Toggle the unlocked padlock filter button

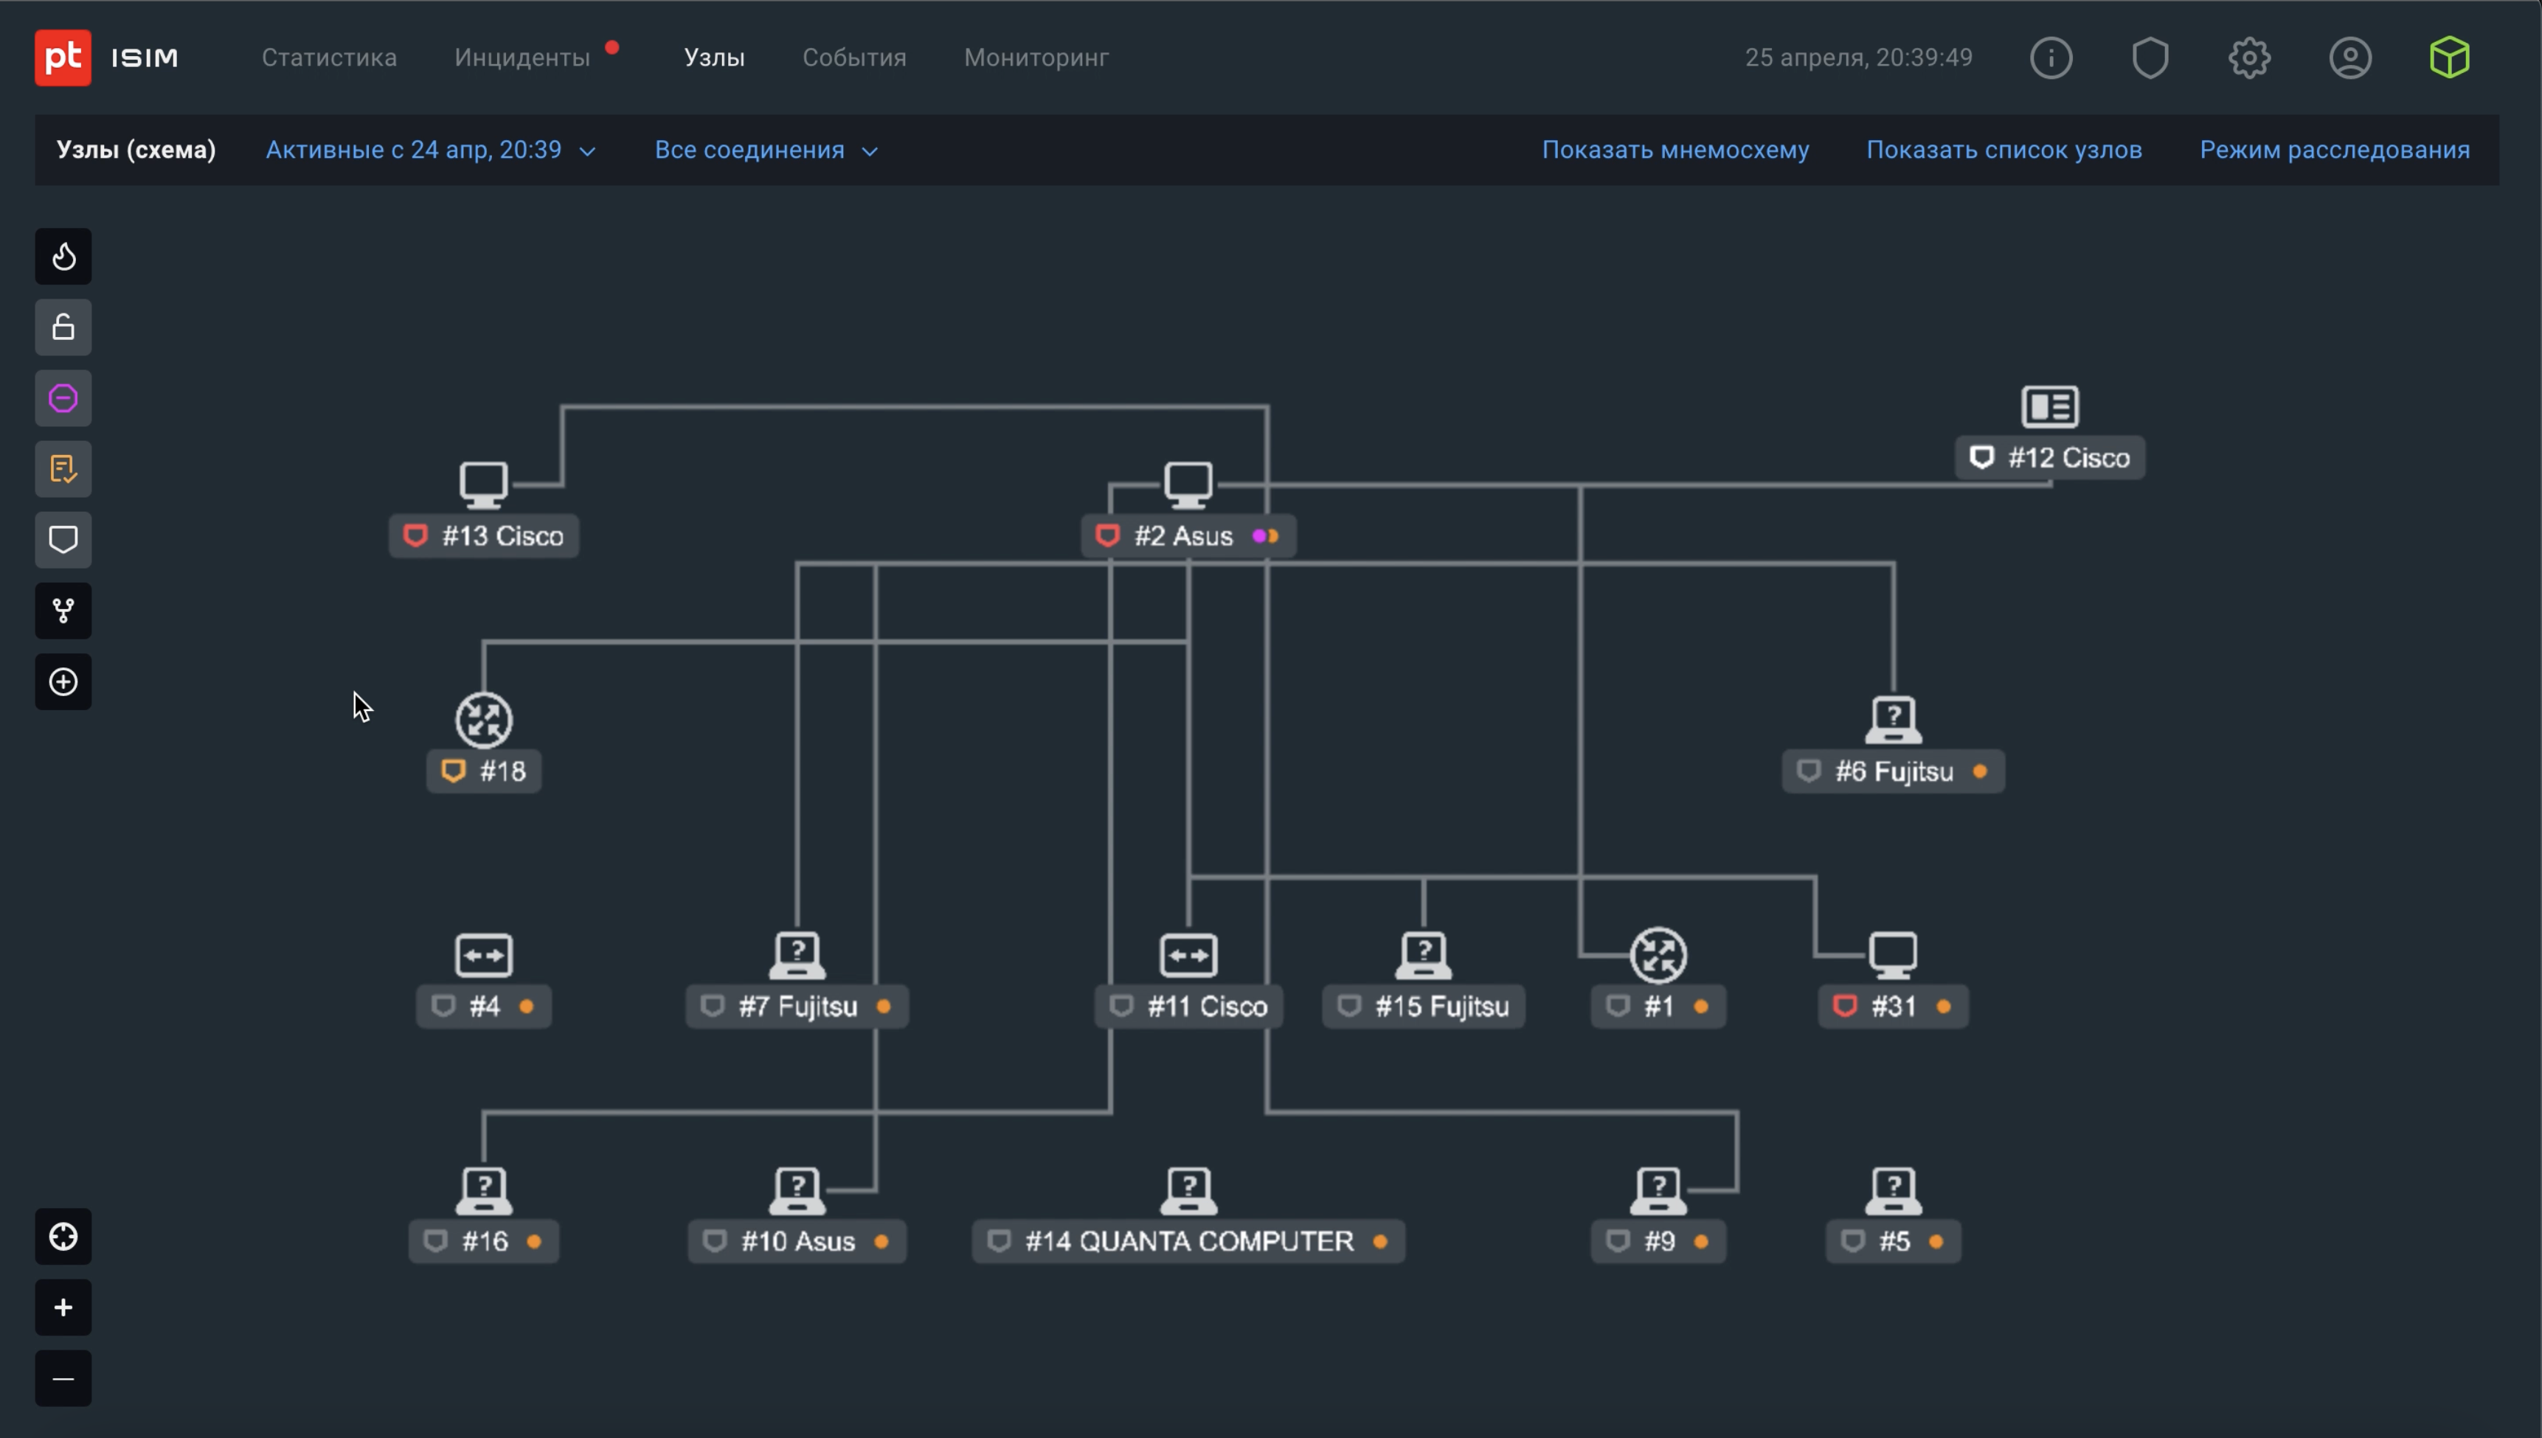63,328
